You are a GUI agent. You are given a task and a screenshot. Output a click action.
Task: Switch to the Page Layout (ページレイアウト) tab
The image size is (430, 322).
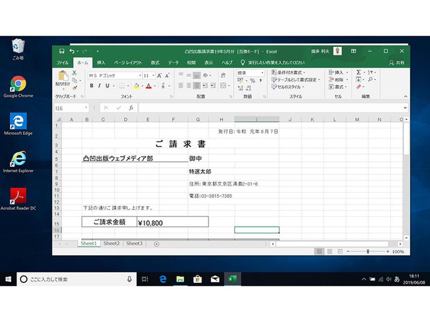[x=128, y=63]
